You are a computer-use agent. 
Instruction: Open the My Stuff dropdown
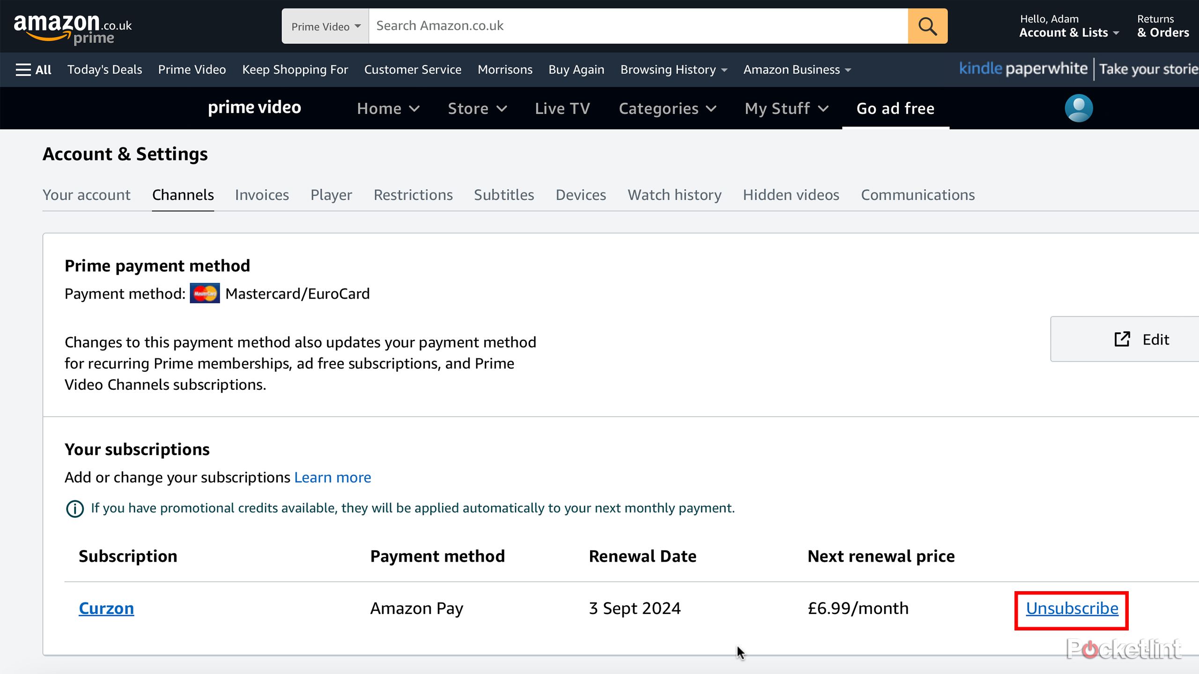coord(786,109)
